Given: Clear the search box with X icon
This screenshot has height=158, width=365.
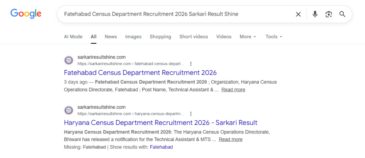Looking at the screenshot, I should 298,14.
